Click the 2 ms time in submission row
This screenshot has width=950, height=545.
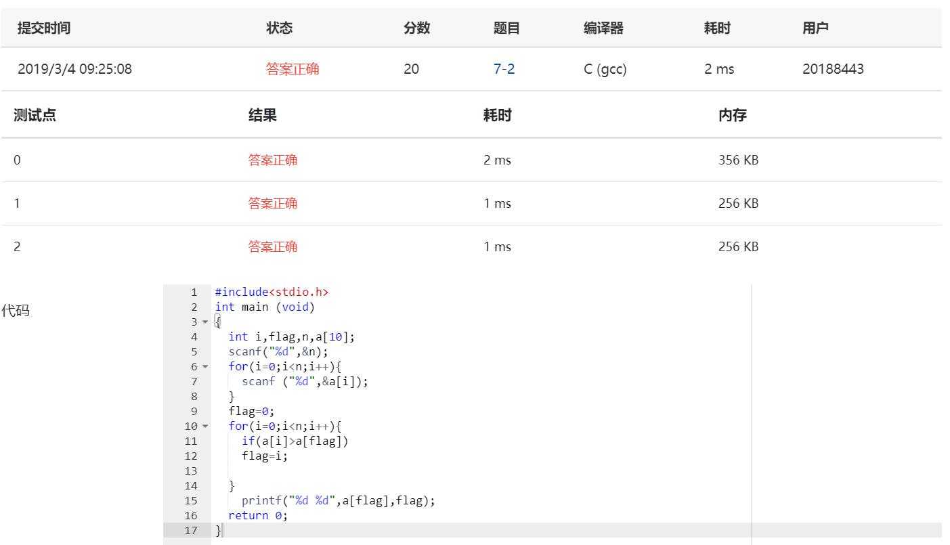pos(719,68)
